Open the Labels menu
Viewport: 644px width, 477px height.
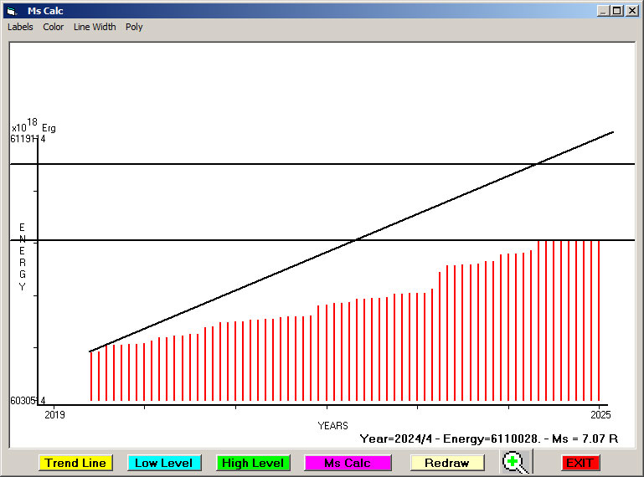click(20, 27)
